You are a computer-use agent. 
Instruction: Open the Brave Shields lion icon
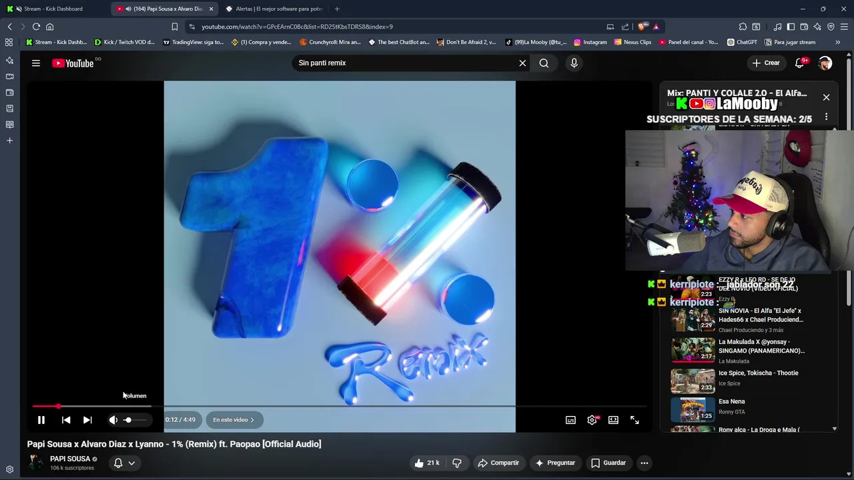coord(642,27)
